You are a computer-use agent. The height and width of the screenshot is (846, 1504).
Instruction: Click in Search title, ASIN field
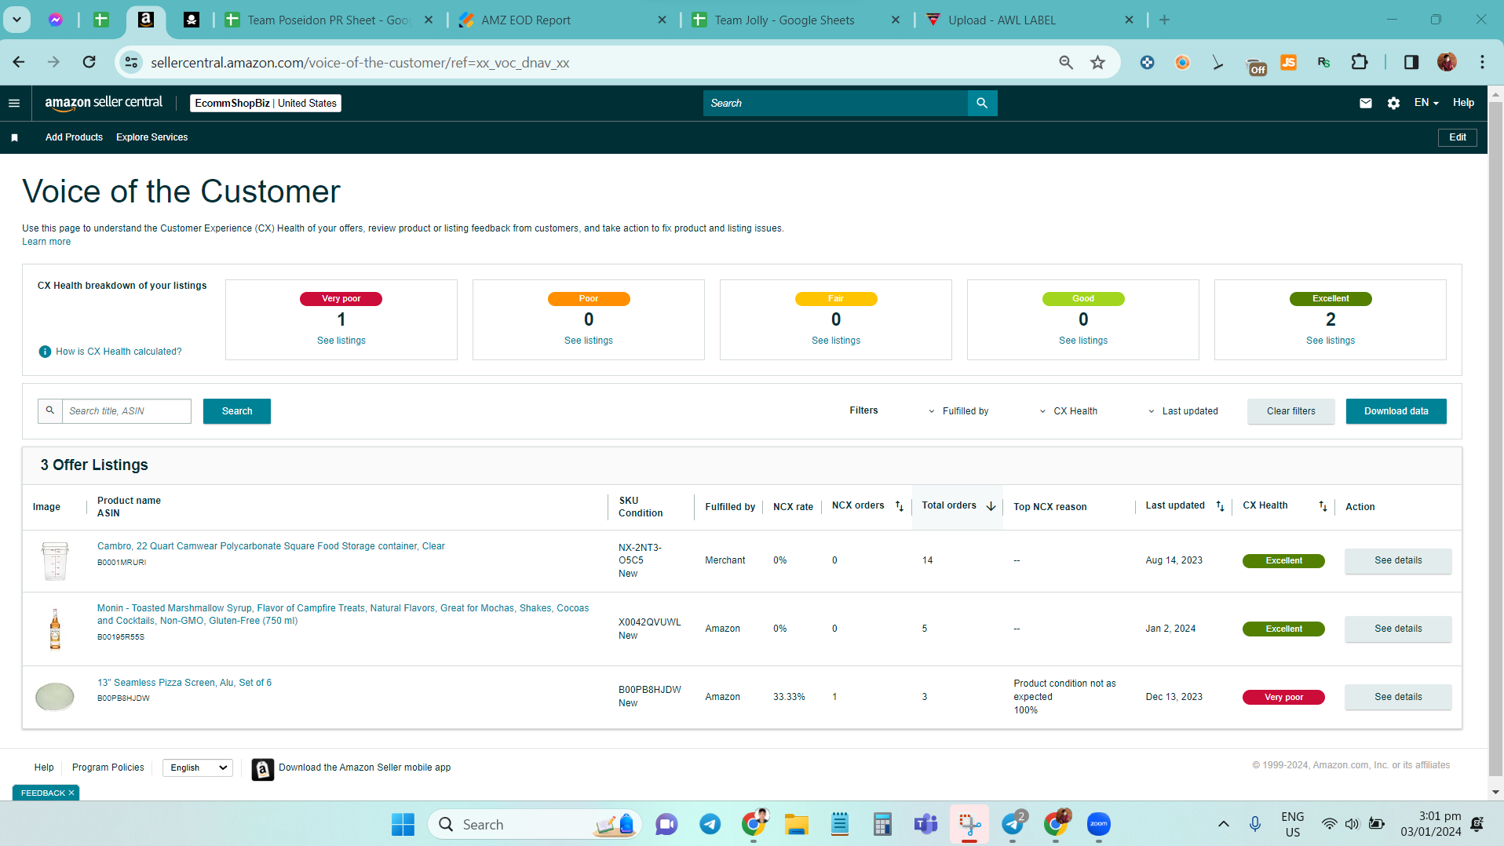coord(126,411)
